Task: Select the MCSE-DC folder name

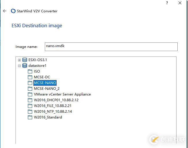Action: point(42,77)
